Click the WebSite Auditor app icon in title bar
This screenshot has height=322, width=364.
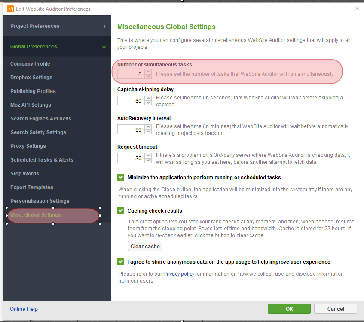pos(10,9)
